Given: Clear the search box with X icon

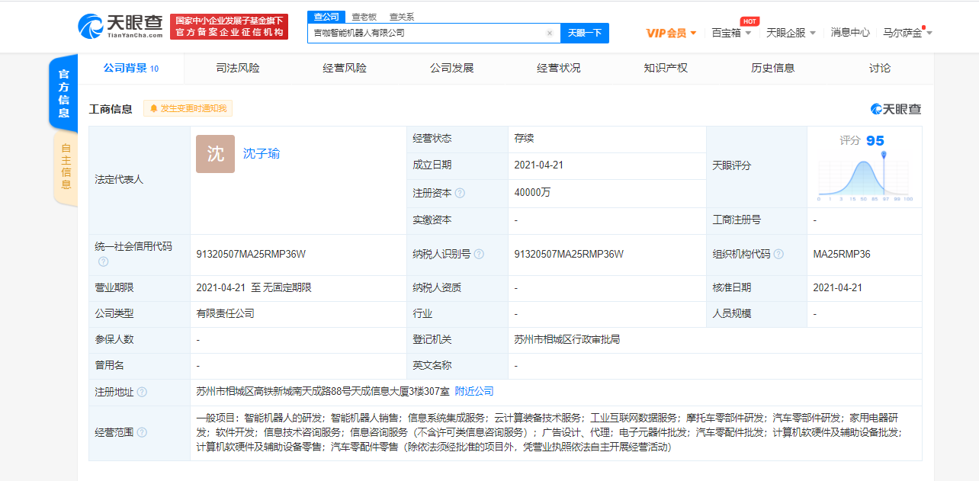Looking at the screenshot, I should (x=549, y=33).
